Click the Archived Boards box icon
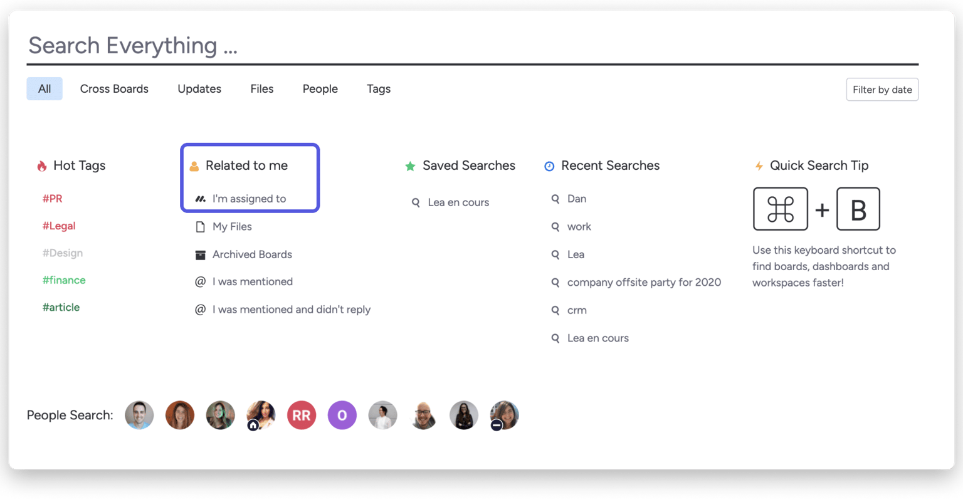 point(201,254)
